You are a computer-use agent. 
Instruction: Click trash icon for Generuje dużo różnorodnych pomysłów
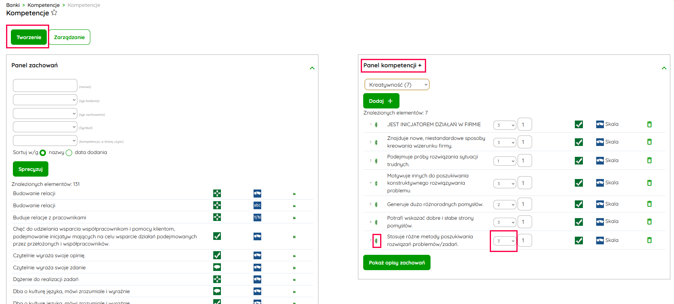click(x=649, y=204)
